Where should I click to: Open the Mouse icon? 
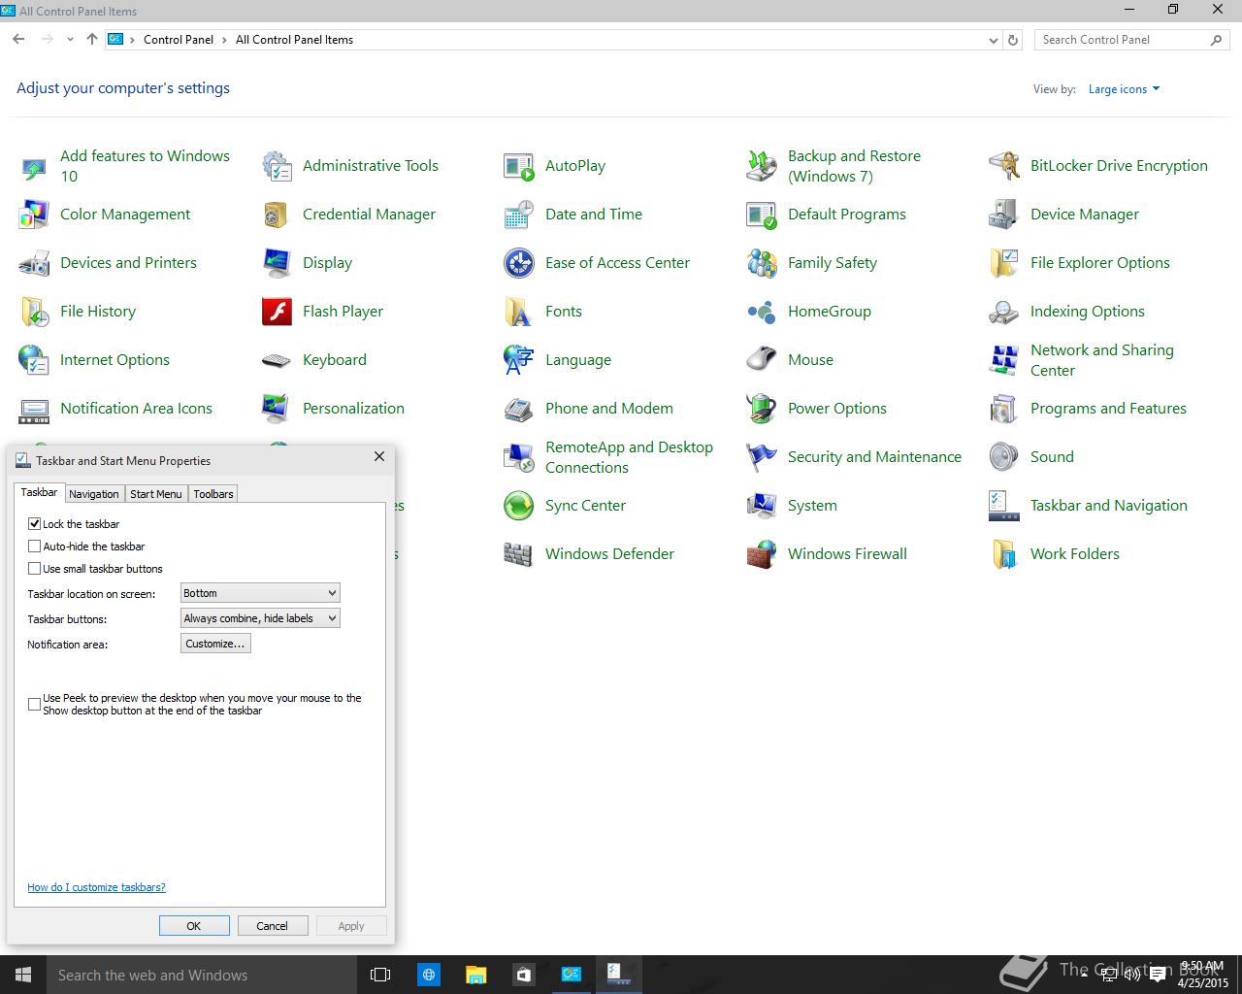(x=762, y=360)
